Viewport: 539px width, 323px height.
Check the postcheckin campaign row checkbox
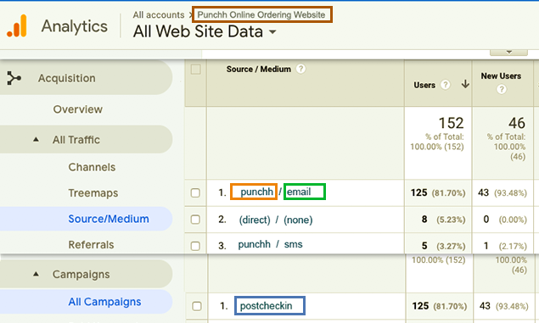point(197,306)
